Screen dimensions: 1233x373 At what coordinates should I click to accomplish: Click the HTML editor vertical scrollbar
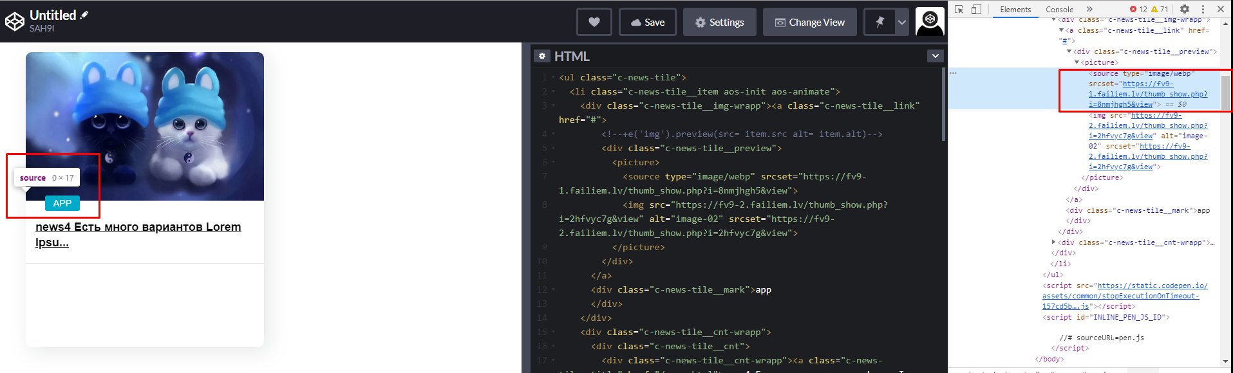point(943,103)
